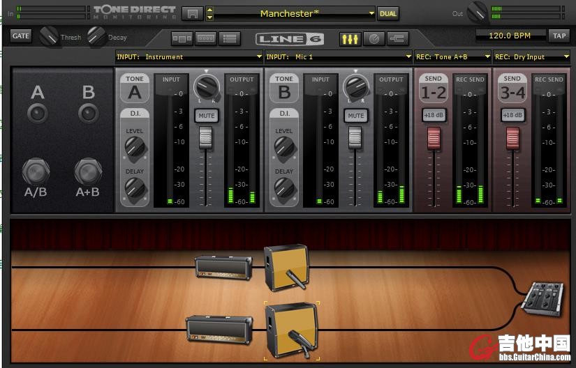Switch to list view icon
Image resolution: width=576 pixels, height=368 pixels.
tap(230, 38)
